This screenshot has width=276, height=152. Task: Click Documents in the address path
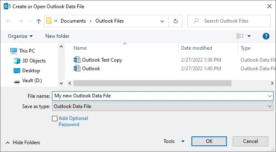click(x=73, y=21)
